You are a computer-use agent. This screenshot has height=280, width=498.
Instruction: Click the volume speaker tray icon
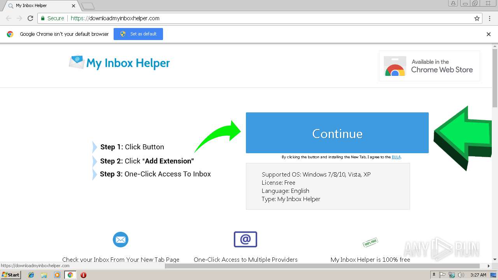click(461, 275)
